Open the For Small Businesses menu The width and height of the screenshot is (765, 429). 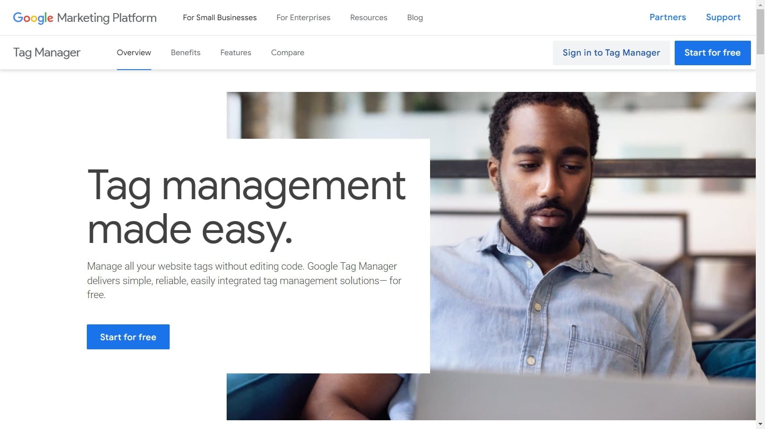[220, 18]
